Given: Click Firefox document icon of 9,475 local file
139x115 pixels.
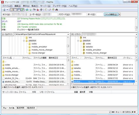Looking at the screenshot, I should click(3, 82).
